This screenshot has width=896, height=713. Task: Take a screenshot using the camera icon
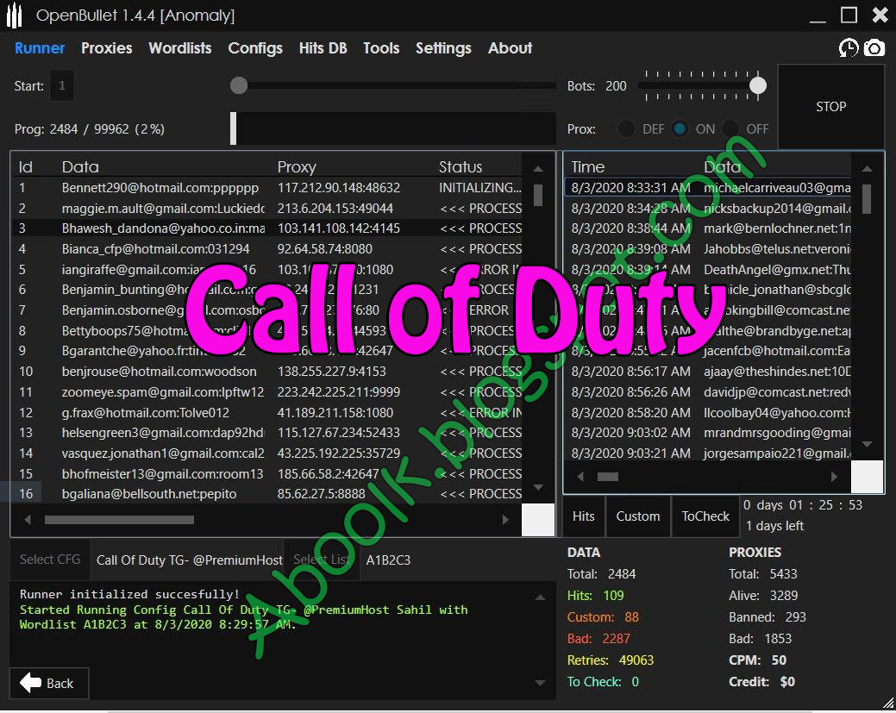(x=874, y=48)
